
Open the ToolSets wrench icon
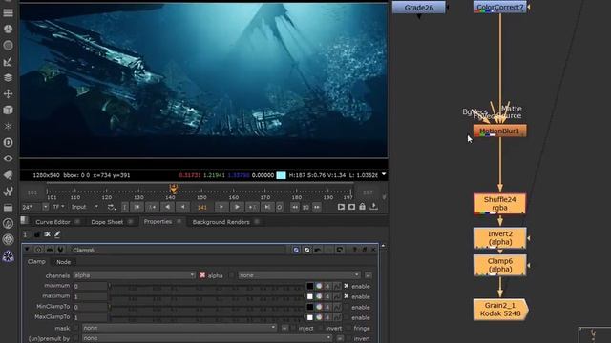pos(8,191)
